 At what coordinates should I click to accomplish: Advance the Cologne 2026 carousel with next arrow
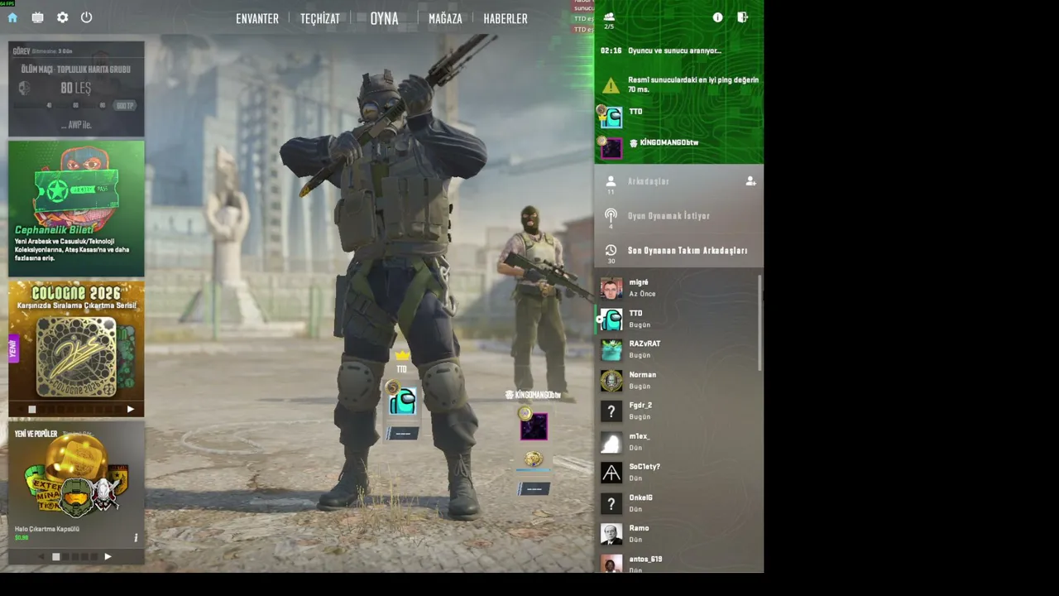coord(130,409)
